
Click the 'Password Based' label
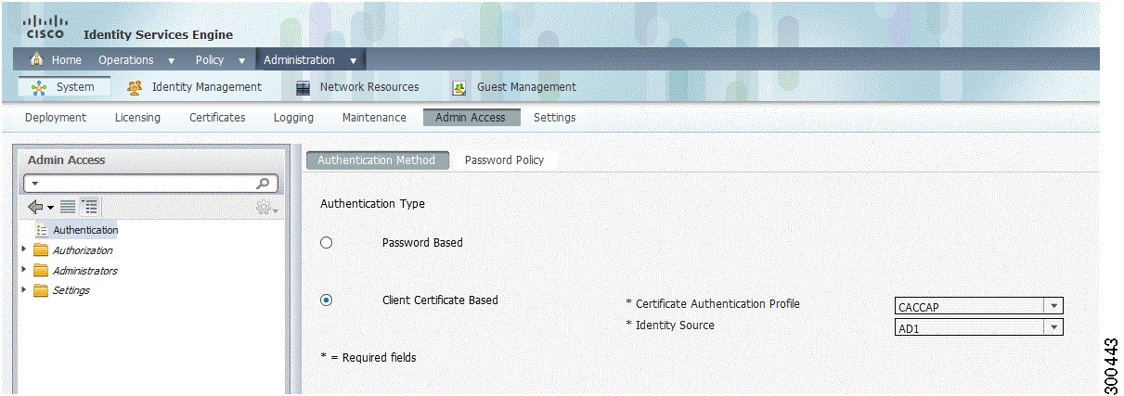422,243
